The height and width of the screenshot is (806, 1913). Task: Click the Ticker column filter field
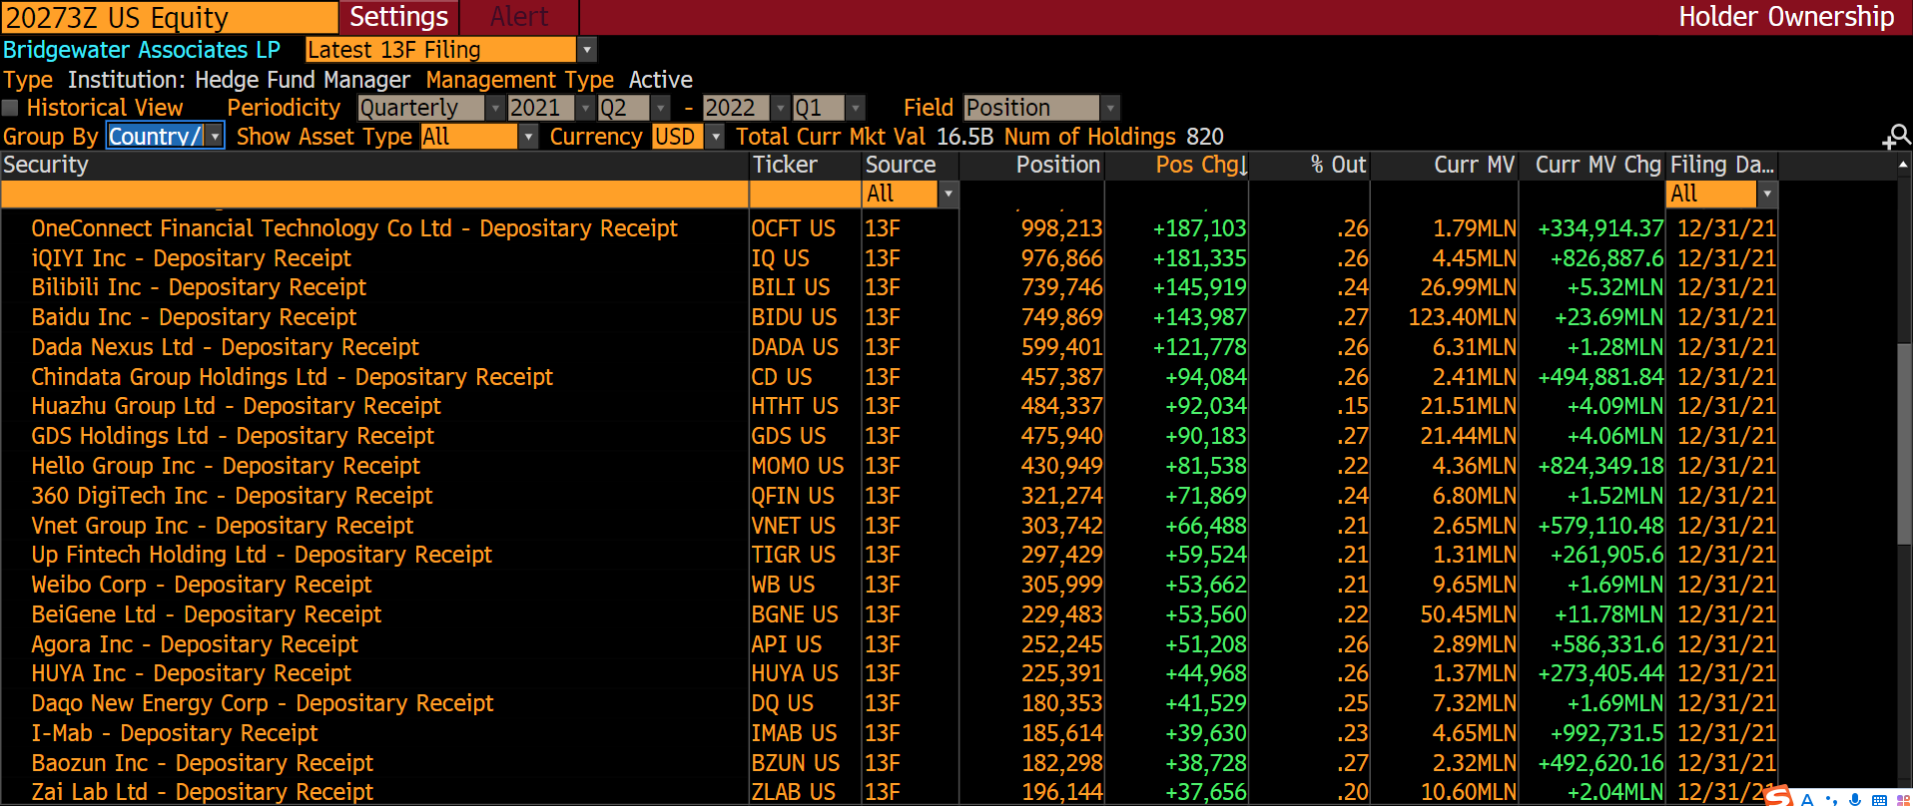(806, 194)
